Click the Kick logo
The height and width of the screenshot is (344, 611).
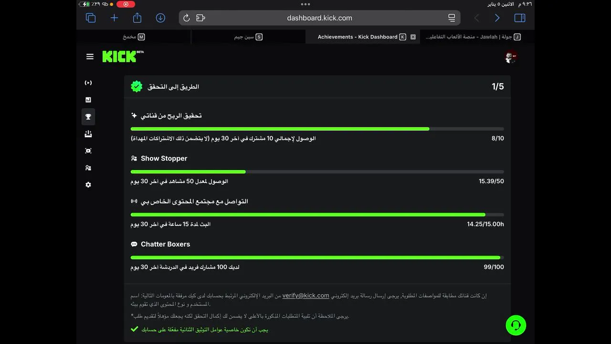[123, 56]
